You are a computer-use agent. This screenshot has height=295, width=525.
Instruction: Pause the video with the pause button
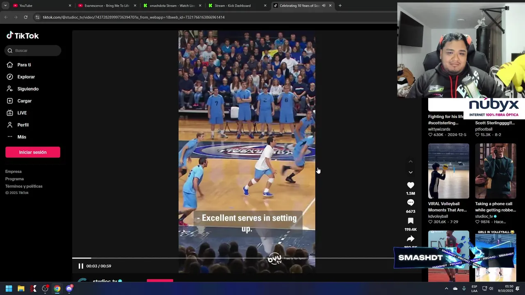coord(81,266)
